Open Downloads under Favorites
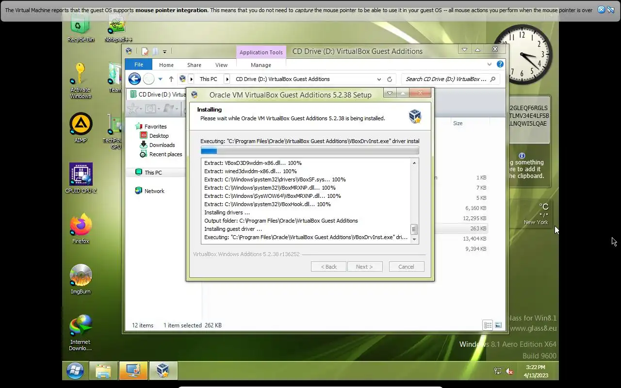Screen dimensions: 621x388 (162, 145)
